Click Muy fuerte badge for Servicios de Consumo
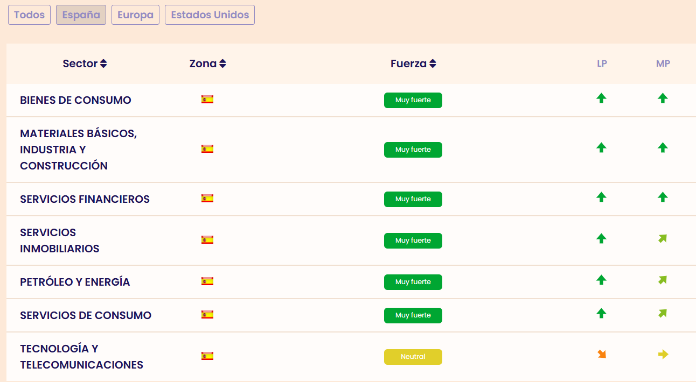Screen dimensions: 696x382 coord(413,315)
